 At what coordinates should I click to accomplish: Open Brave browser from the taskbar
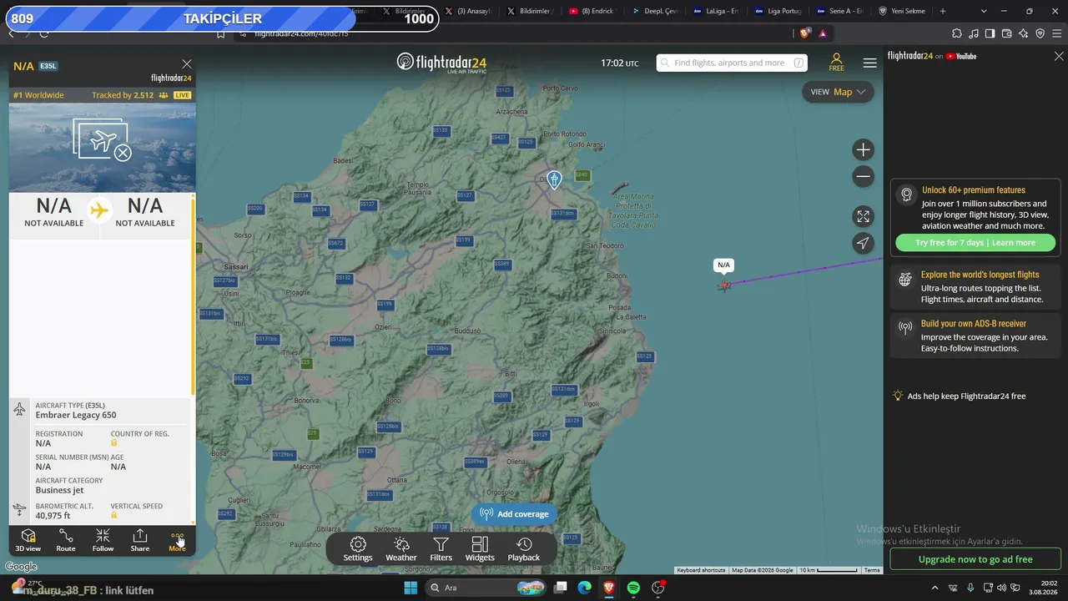[609, 588]
